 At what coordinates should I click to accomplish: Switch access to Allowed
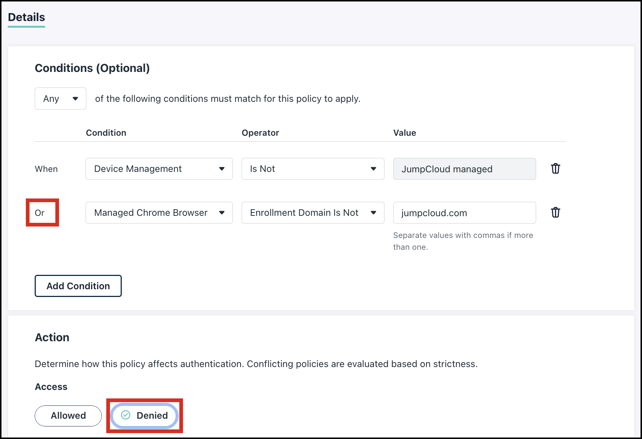[68, 415]
